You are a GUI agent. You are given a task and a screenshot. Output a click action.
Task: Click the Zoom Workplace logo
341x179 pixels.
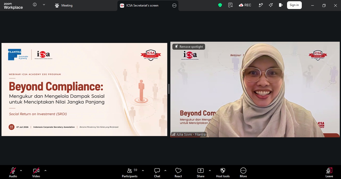coord(13,6)
